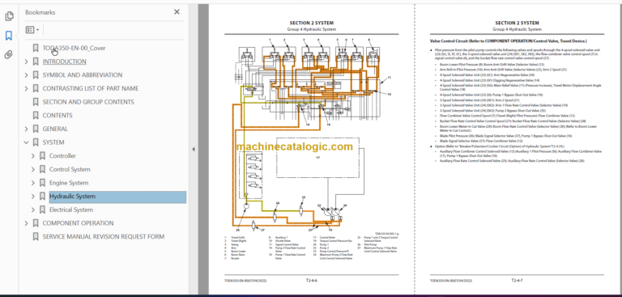Click bookmark icon beside Engine System
This screenshot has width=622, height=297.
[x=42, y=183]
